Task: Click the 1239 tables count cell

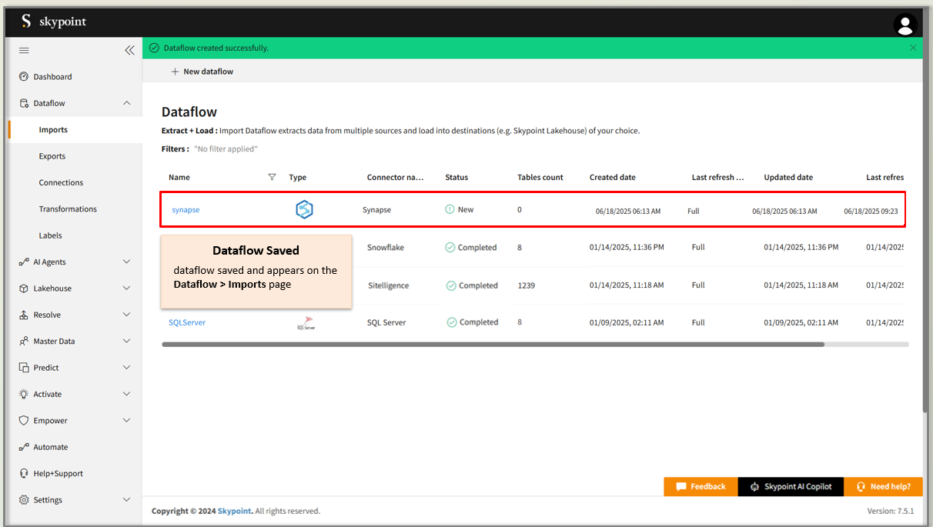Action: coord(527,285)
